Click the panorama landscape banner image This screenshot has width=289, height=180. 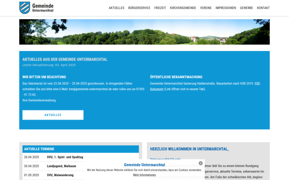tap(144, 32)
